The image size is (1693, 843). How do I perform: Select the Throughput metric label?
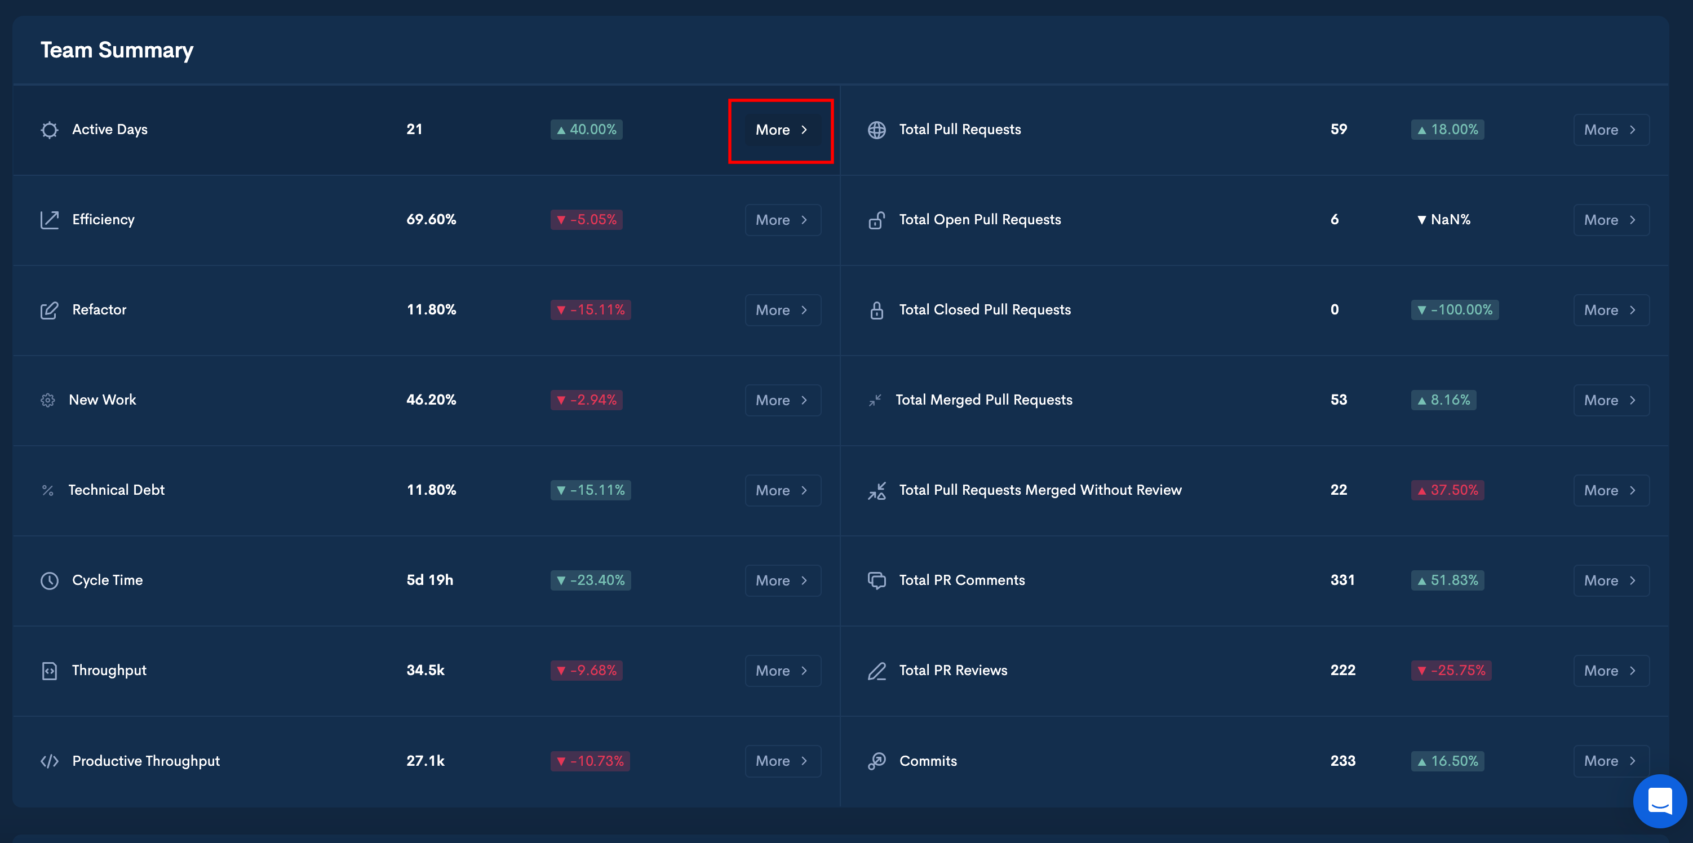109,671
